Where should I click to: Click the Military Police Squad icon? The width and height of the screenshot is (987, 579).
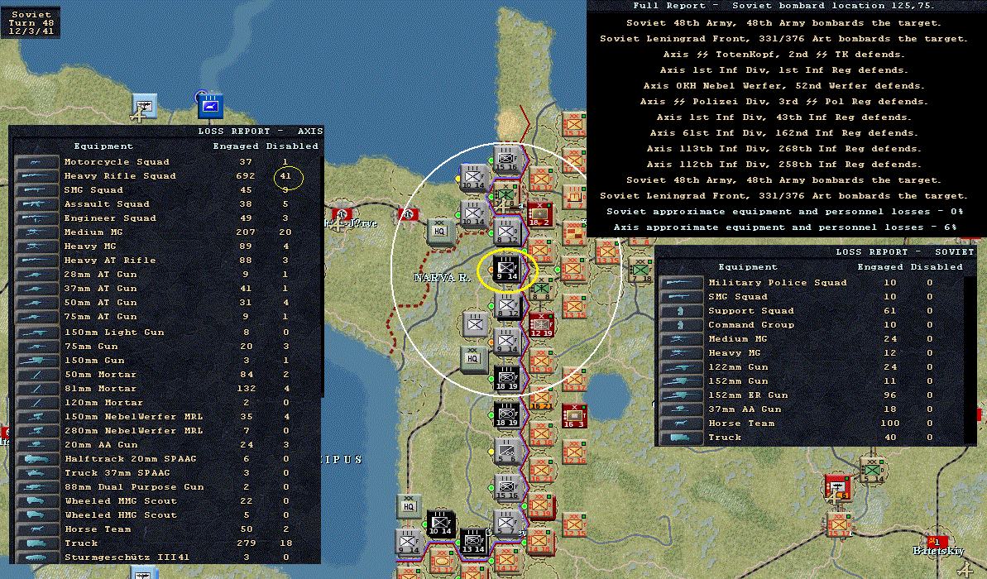point(681,283)
